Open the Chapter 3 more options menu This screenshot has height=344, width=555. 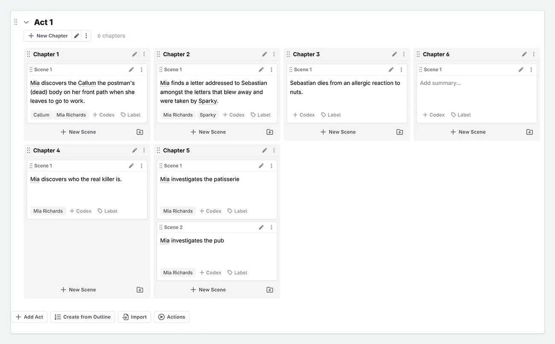(x=404, y=54)
